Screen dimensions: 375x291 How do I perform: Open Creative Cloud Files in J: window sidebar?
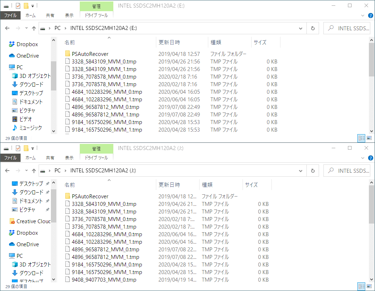[x=30, y=221]
